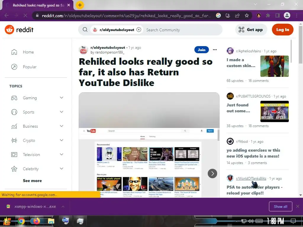
Task: Click the r/oldyoutubelayout subreddit link
Action: 108,48
